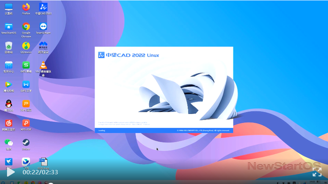Launch the Tencent QQ penguin icon
The height and width of the screenshot is (184, 328).
point(9,106)
